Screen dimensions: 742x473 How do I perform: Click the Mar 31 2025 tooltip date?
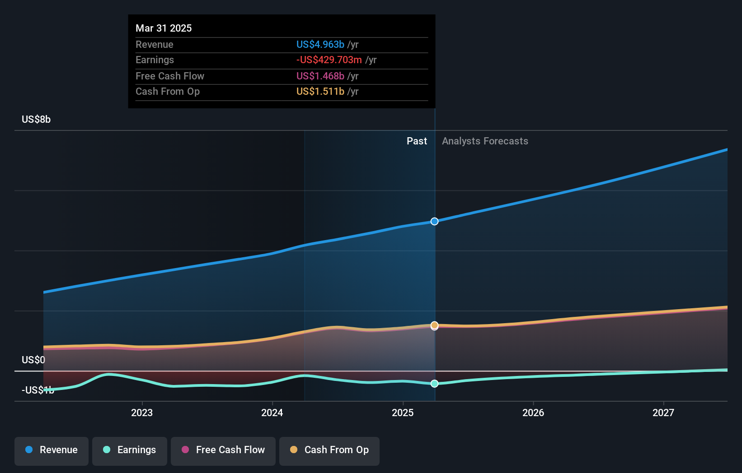pos(164,28)
